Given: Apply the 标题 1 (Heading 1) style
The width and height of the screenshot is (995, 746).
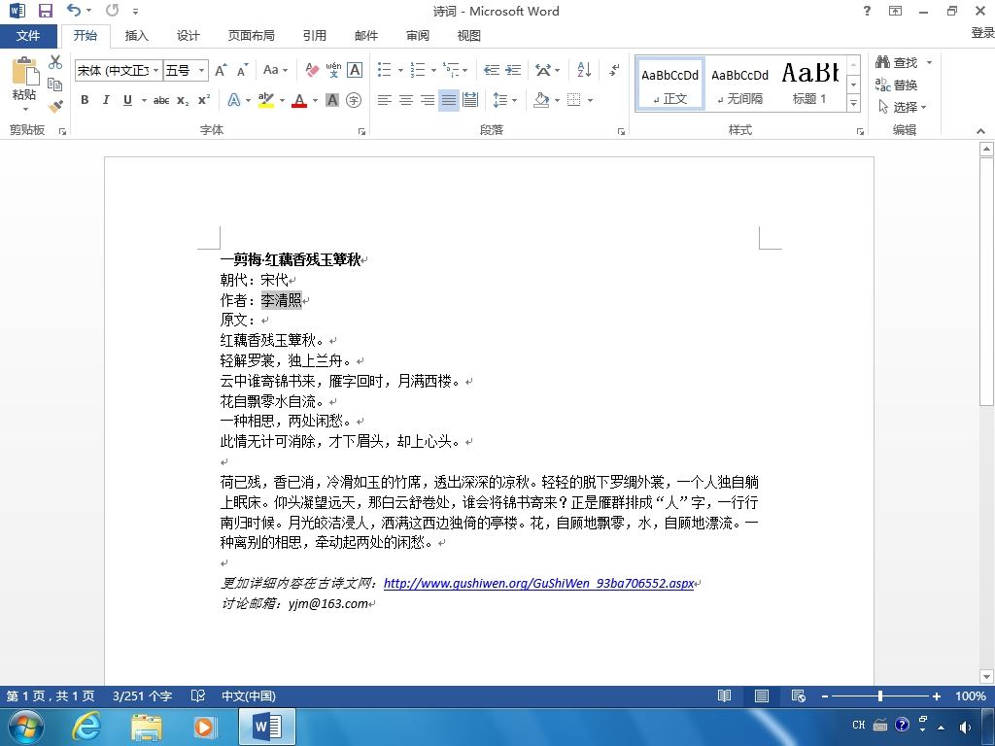Looking at the screenshot, I should click(x=809, y=85).
